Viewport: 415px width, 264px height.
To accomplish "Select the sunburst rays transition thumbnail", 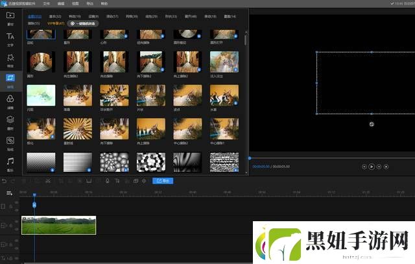I will coord(78,129).
